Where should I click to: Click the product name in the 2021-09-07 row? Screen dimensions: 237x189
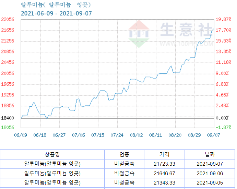point(52,164)
